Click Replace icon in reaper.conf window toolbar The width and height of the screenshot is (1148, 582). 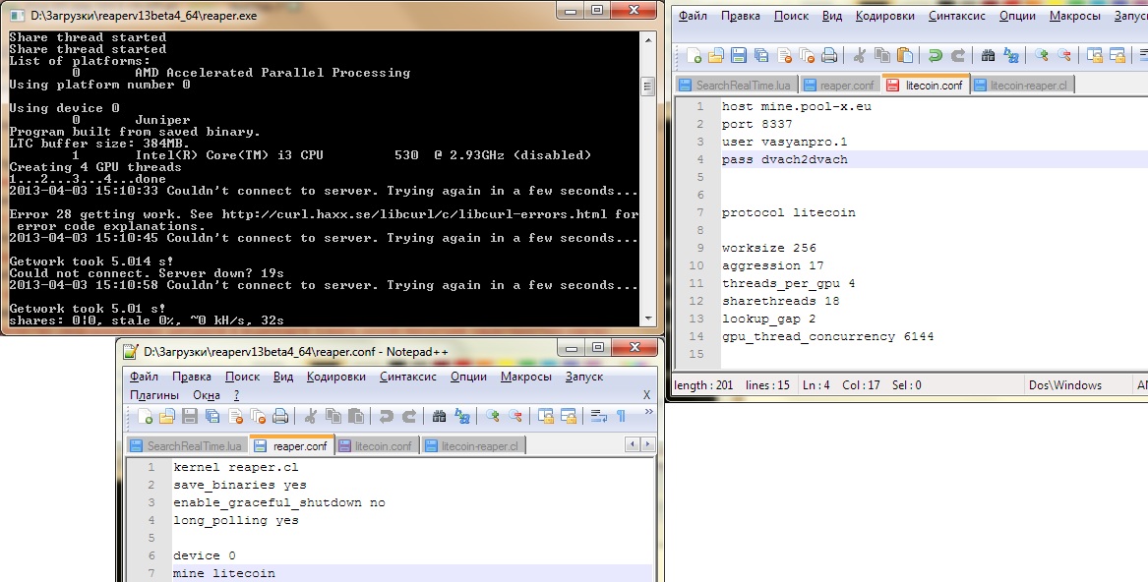[462, 416]
